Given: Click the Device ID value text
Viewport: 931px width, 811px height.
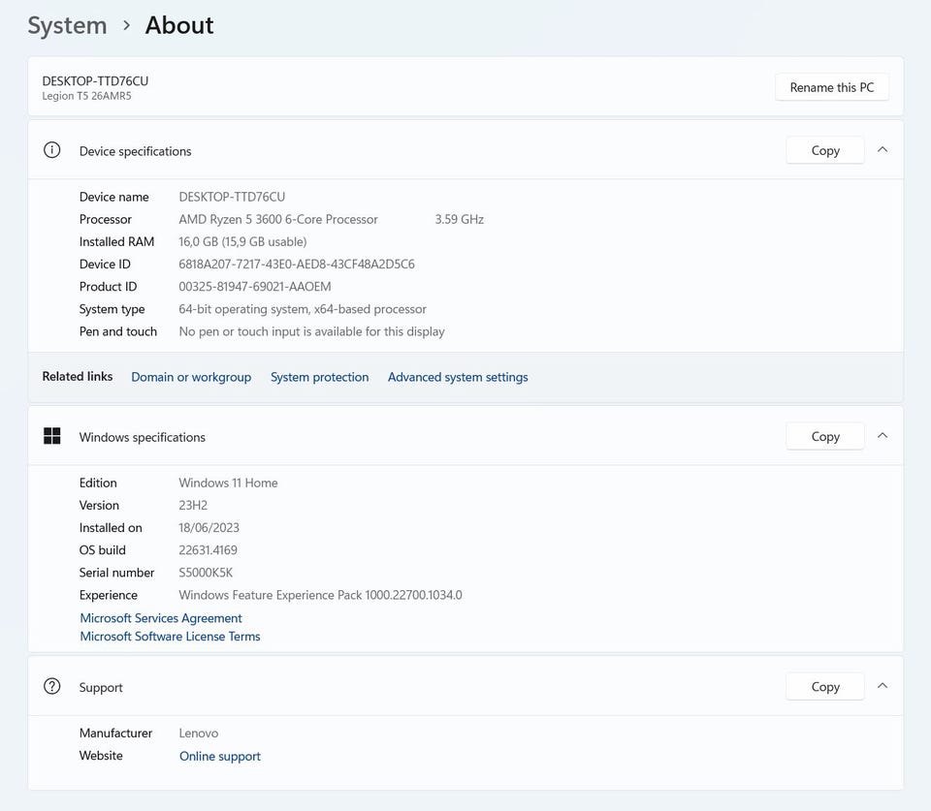Looking at the screenshot, I should pos(297,265).
